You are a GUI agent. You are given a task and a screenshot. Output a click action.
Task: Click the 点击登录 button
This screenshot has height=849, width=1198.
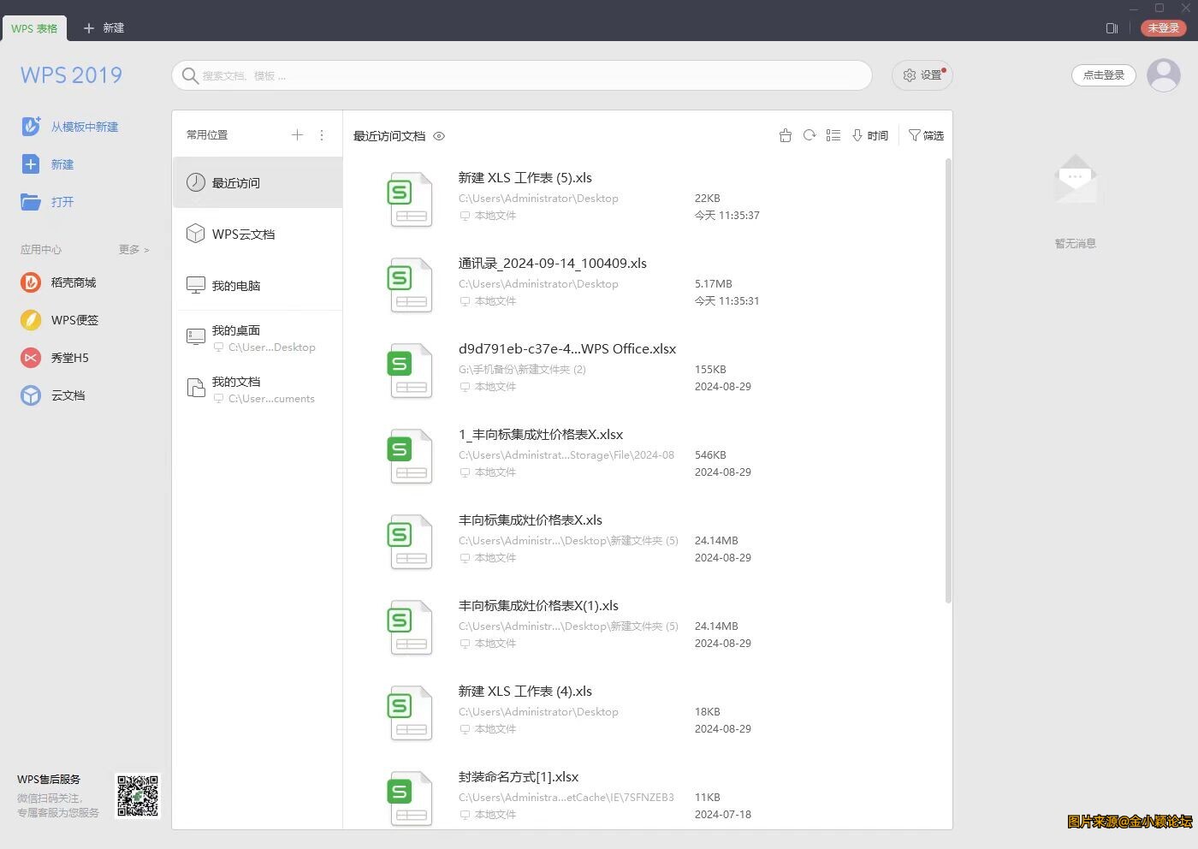point(1104,75)
